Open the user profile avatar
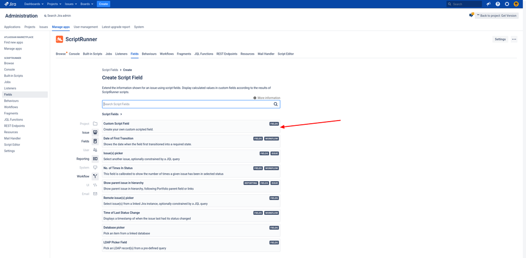This screenshot has height=258, width=526. coord(516,4)
